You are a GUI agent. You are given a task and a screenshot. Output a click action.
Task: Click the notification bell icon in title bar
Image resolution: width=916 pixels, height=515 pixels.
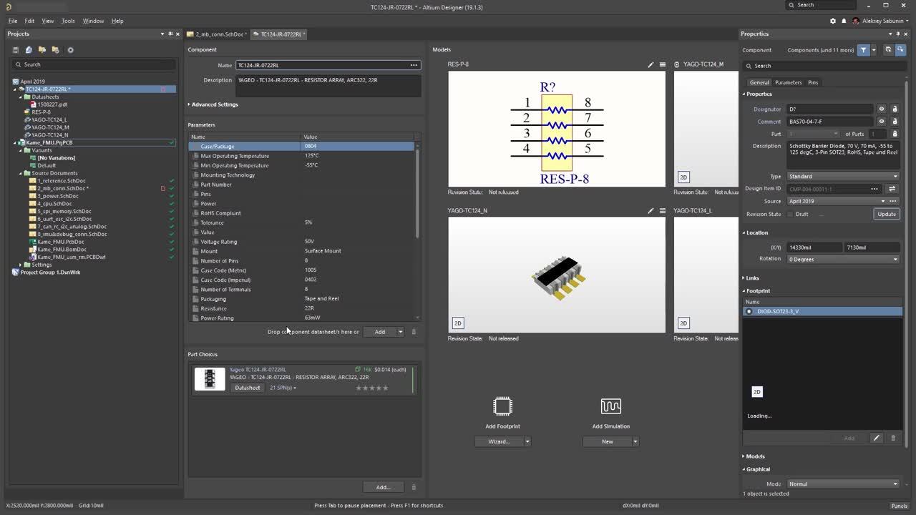tap(844, 21)
